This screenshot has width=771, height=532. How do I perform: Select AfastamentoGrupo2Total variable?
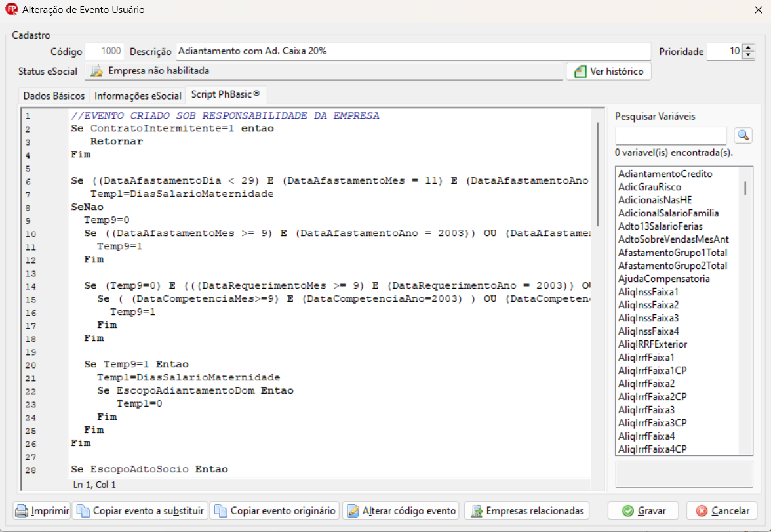coord(673,266)
